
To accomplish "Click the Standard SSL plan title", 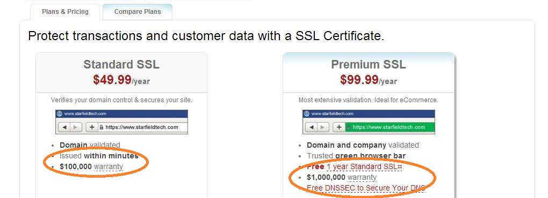I will tap(121, 64).
